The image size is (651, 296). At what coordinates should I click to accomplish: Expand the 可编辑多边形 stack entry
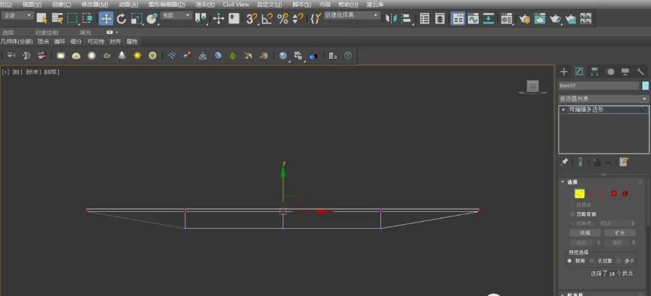point(564,109)
